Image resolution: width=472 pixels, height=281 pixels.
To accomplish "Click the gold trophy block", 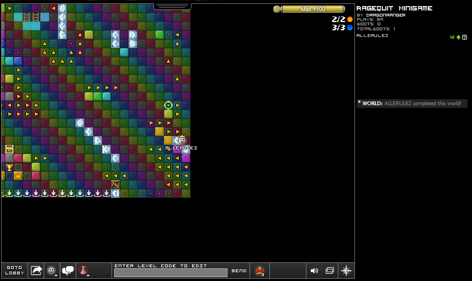I will click(9, 167).
